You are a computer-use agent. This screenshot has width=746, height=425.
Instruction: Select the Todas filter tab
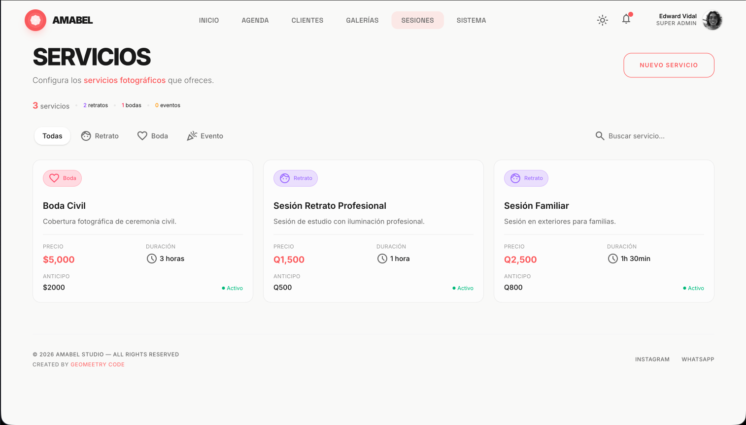tap(52, 135)
